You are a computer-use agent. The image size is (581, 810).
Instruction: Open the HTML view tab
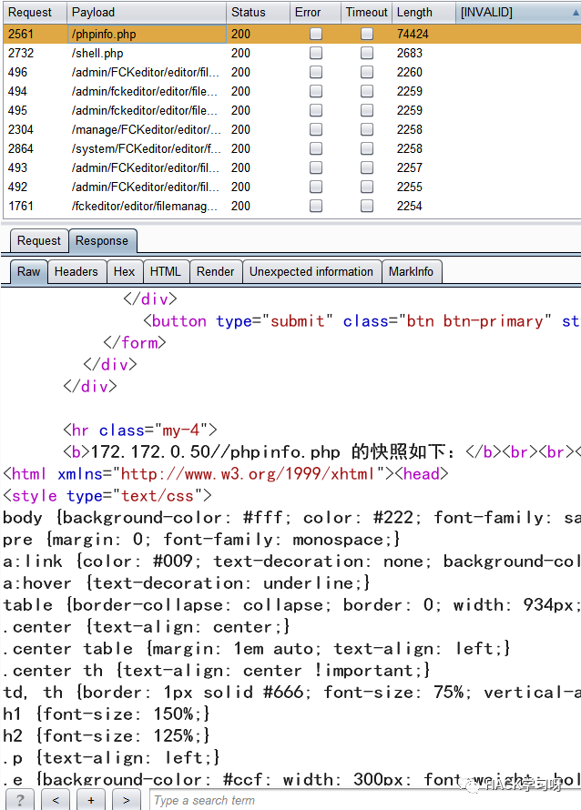click(166, 272)
